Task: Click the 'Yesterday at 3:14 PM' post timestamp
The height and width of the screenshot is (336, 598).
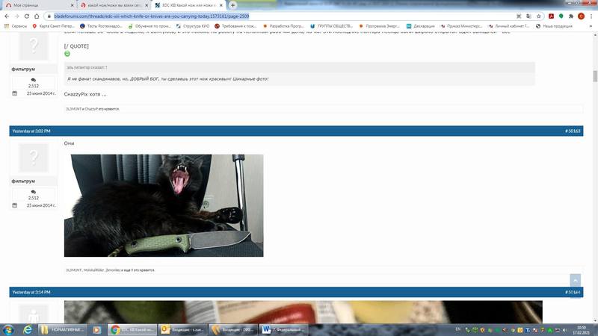Action: point(31,292)
